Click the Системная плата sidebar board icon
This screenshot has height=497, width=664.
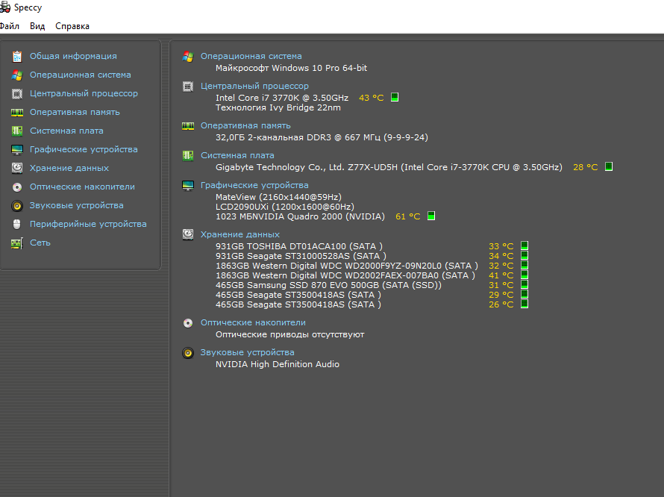(x=17, y=131)
